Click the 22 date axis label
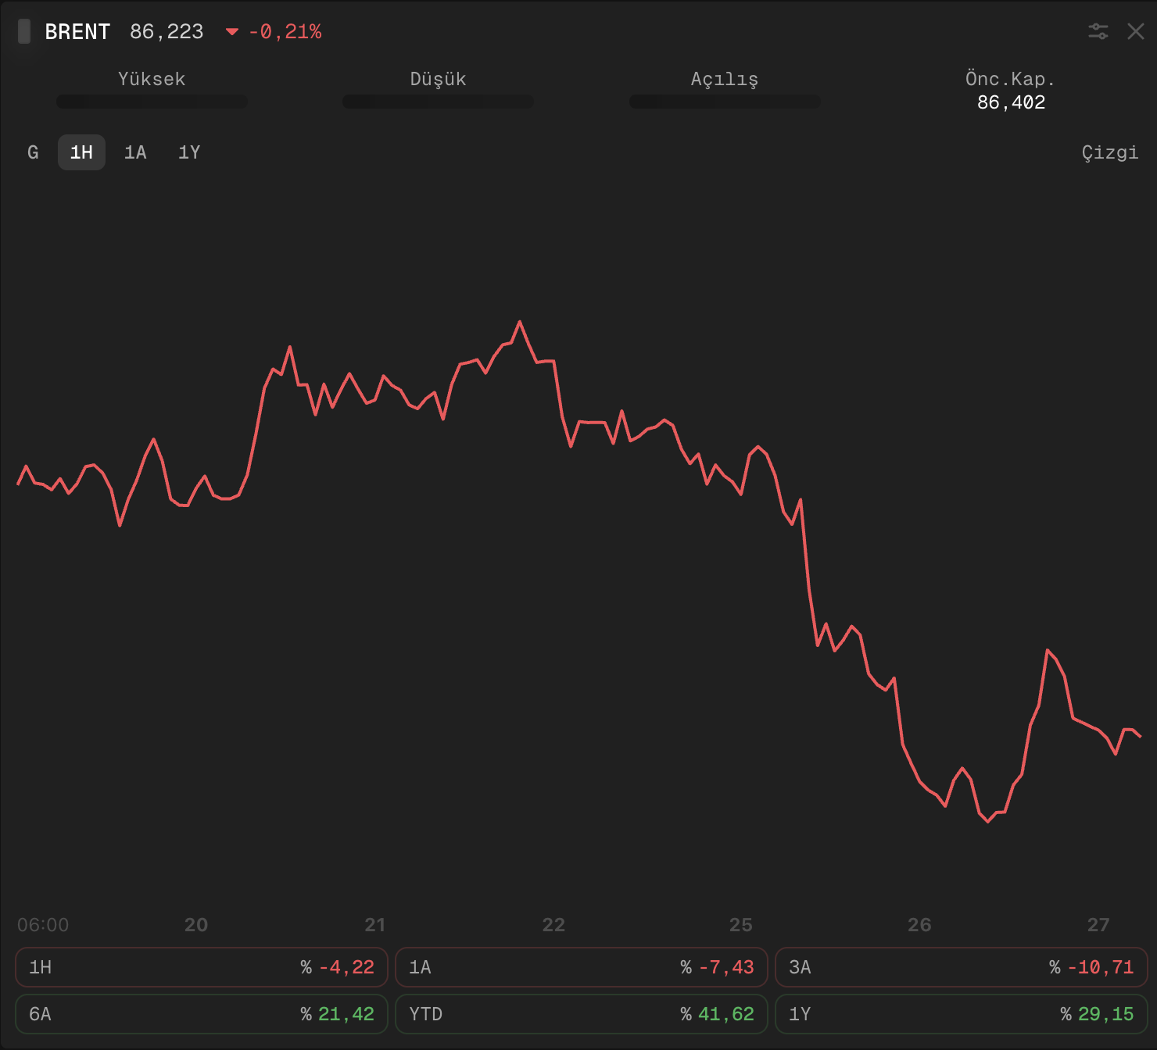Screen dimensions: 1157x1050 click(x=553, y=925)
